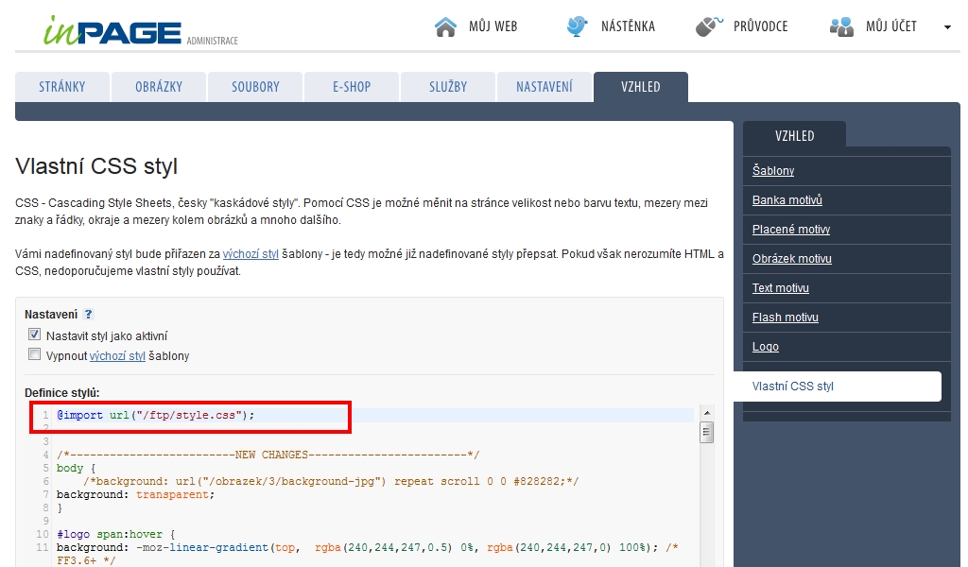Expand the Můj účet dropdown arrow

point(947,27)
